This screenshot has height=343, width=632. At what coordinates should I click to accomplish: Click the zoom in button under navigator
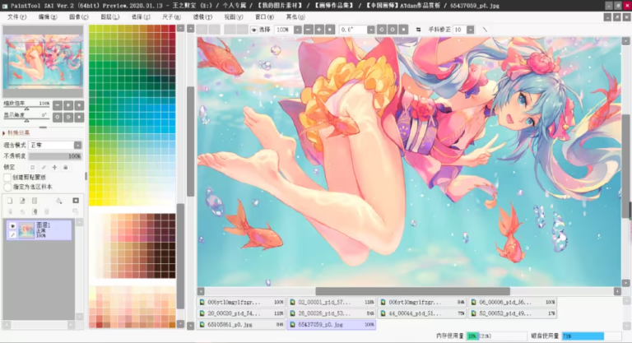click(67, 104)
